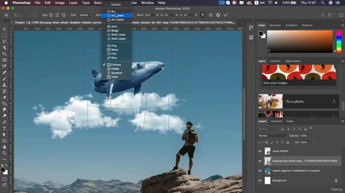This screenshot has height=193, width=345.
Task: Choose Flag warp style
Action: (117, 45)
